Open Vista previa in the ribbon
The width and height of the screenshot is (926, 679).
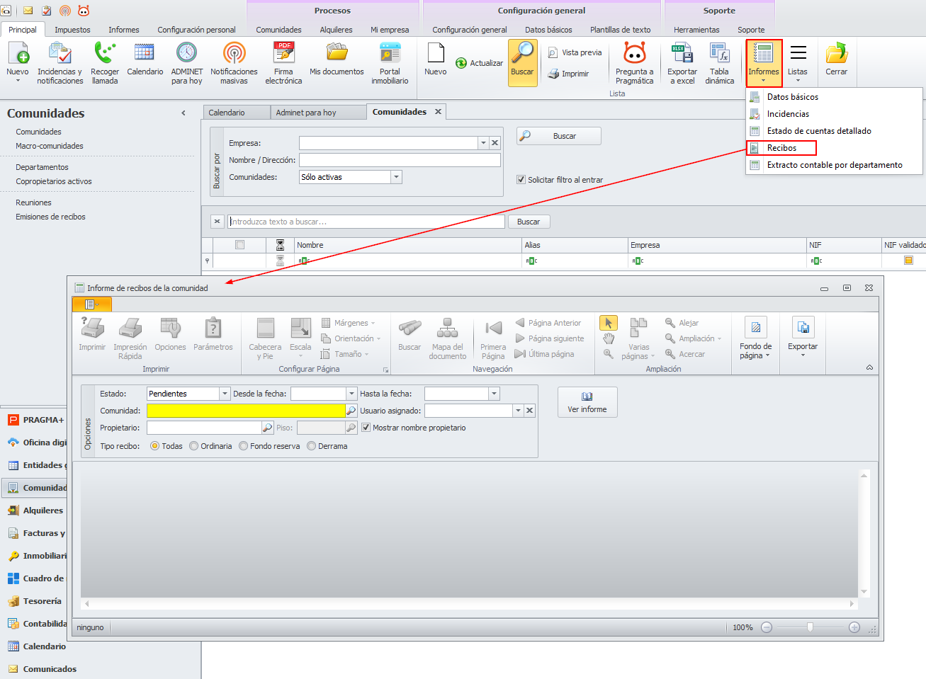pyautogui.click(x=575, y=52)
